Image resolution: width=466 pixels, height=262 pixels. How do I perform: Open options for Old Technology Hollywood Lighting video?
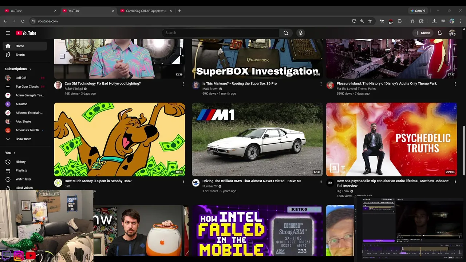point(183,84)
